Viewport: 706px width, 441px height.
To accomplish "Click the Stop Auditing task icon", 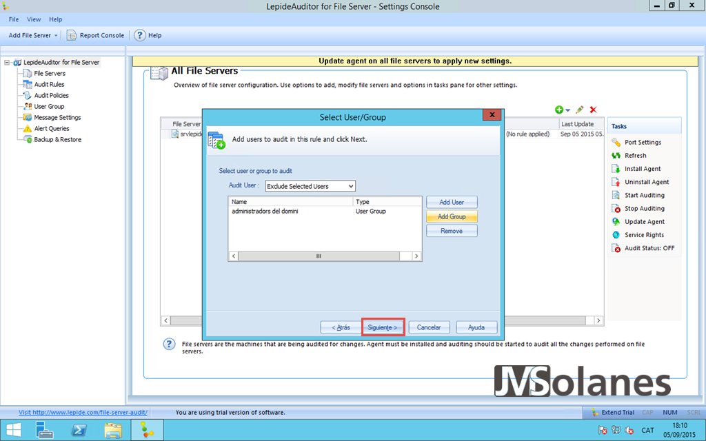I will [616, 208].
